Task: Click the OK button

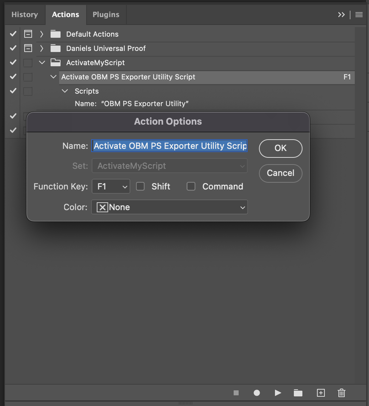Action: 280,148
